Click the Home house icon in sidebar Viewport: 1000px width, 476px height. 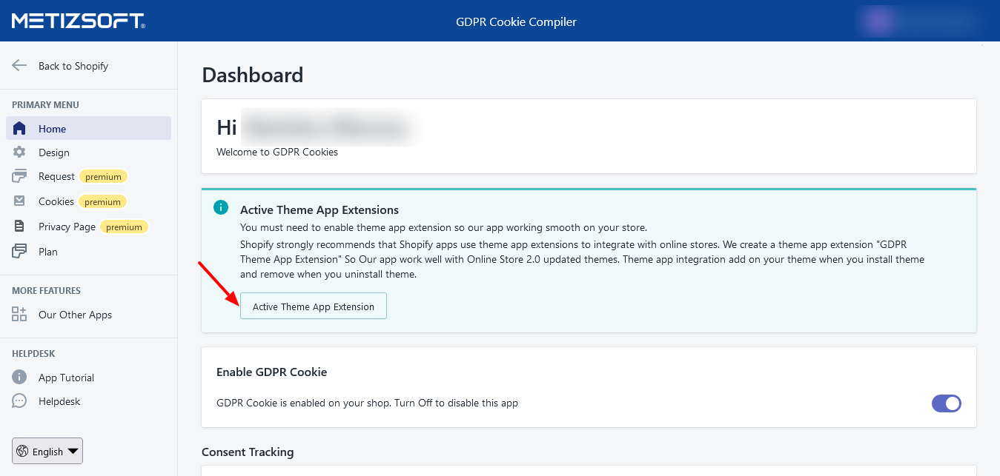click(x=20, y=129)
